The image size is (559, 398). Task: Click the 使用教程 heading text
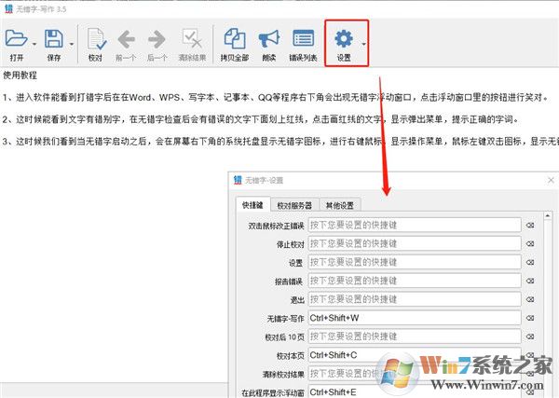point(20,75)
